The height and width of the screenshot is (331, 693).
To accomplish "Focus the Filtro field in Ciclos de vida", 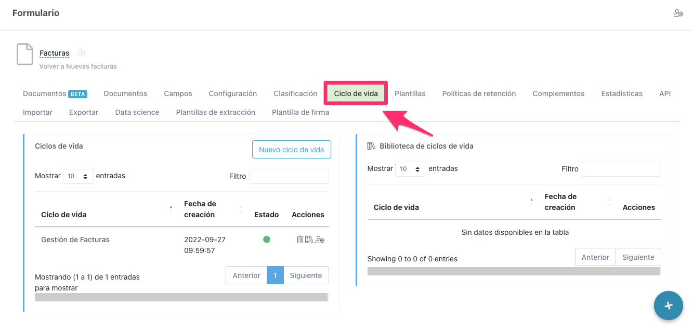I will click(x=289, y=176).
